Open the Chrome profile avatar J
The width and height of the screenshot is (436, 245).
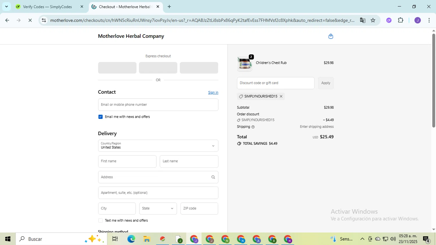pos(417,20)
